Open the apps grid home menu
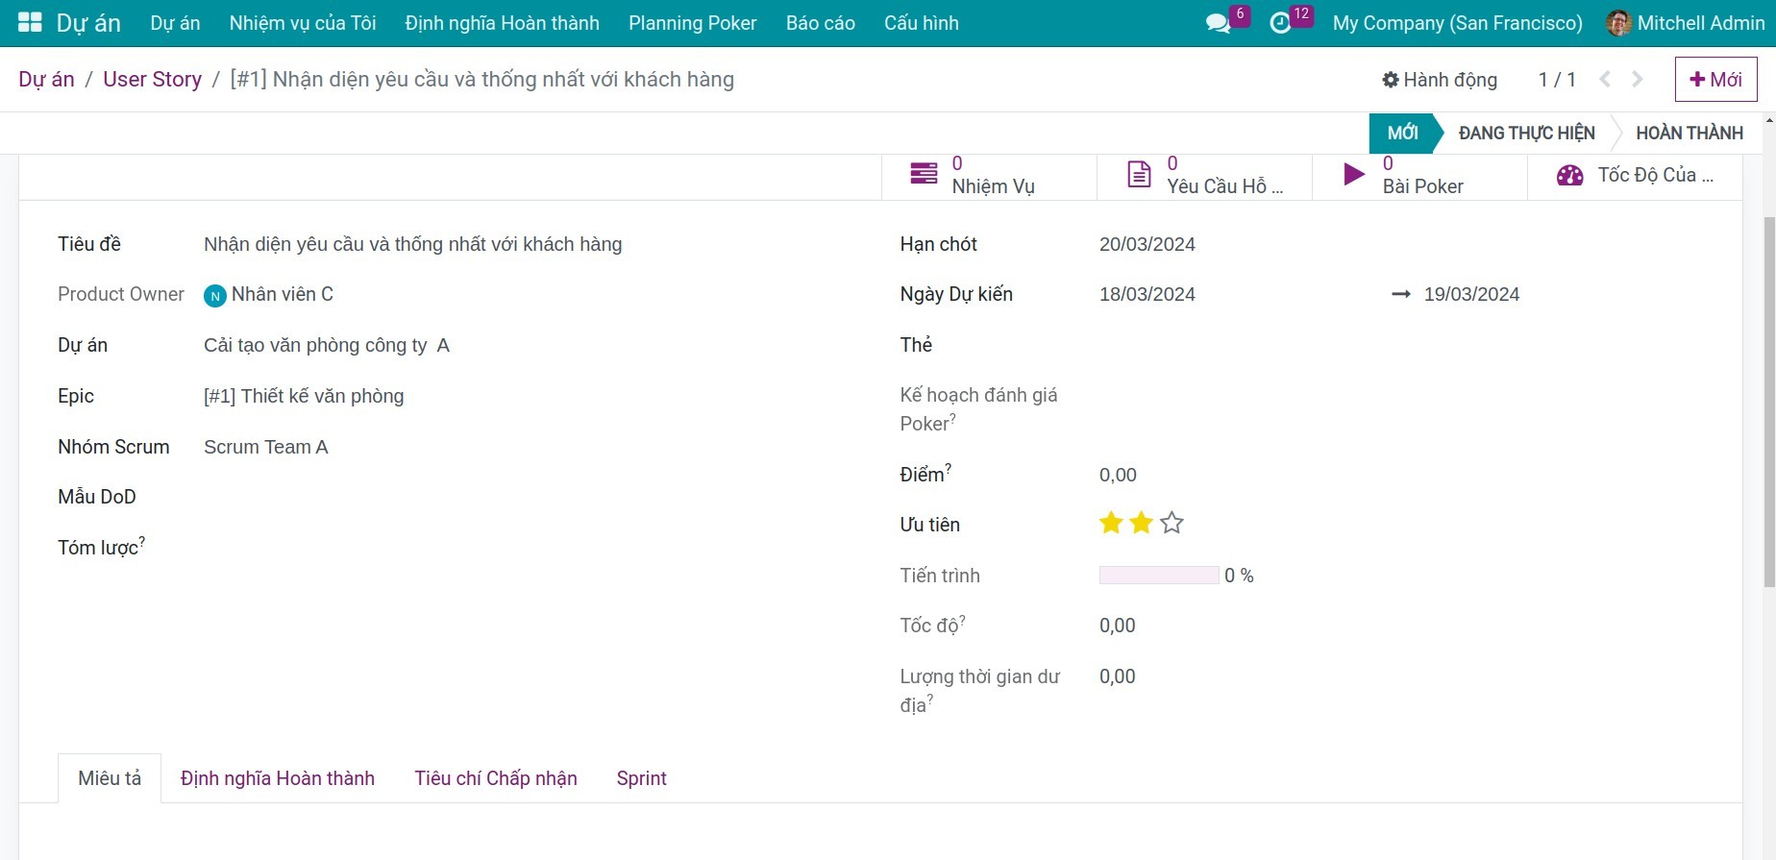1776x860 pixels. [30, 23]
